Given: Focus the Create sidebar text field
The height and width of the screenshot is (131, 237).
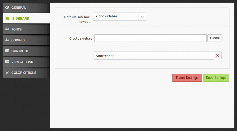Looking at the screenshot, I should coord(150,38).
